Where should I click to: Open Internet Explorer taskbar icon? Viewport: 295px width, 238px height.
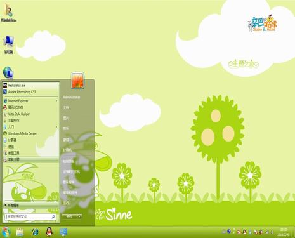coord(35,232)
